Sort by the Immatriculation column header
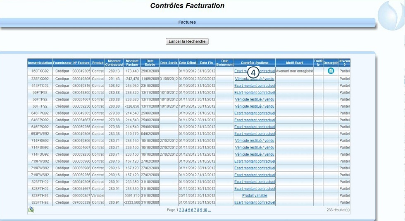405x221 pixels. click(x=40, y=63)
